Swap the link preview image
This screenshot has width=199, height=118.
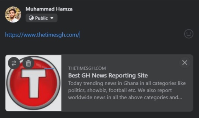(x=14, y=63)
